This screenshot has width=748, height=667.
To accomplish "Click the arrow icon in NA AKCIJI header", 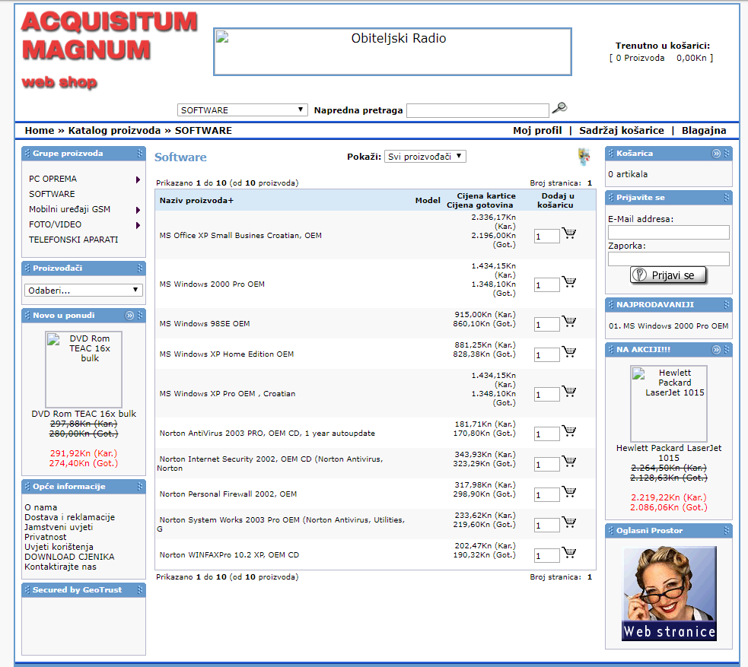I will [716, 350].
